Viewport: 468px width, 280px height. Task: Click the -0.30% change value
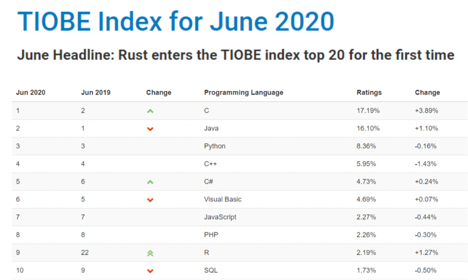[426, 235]
